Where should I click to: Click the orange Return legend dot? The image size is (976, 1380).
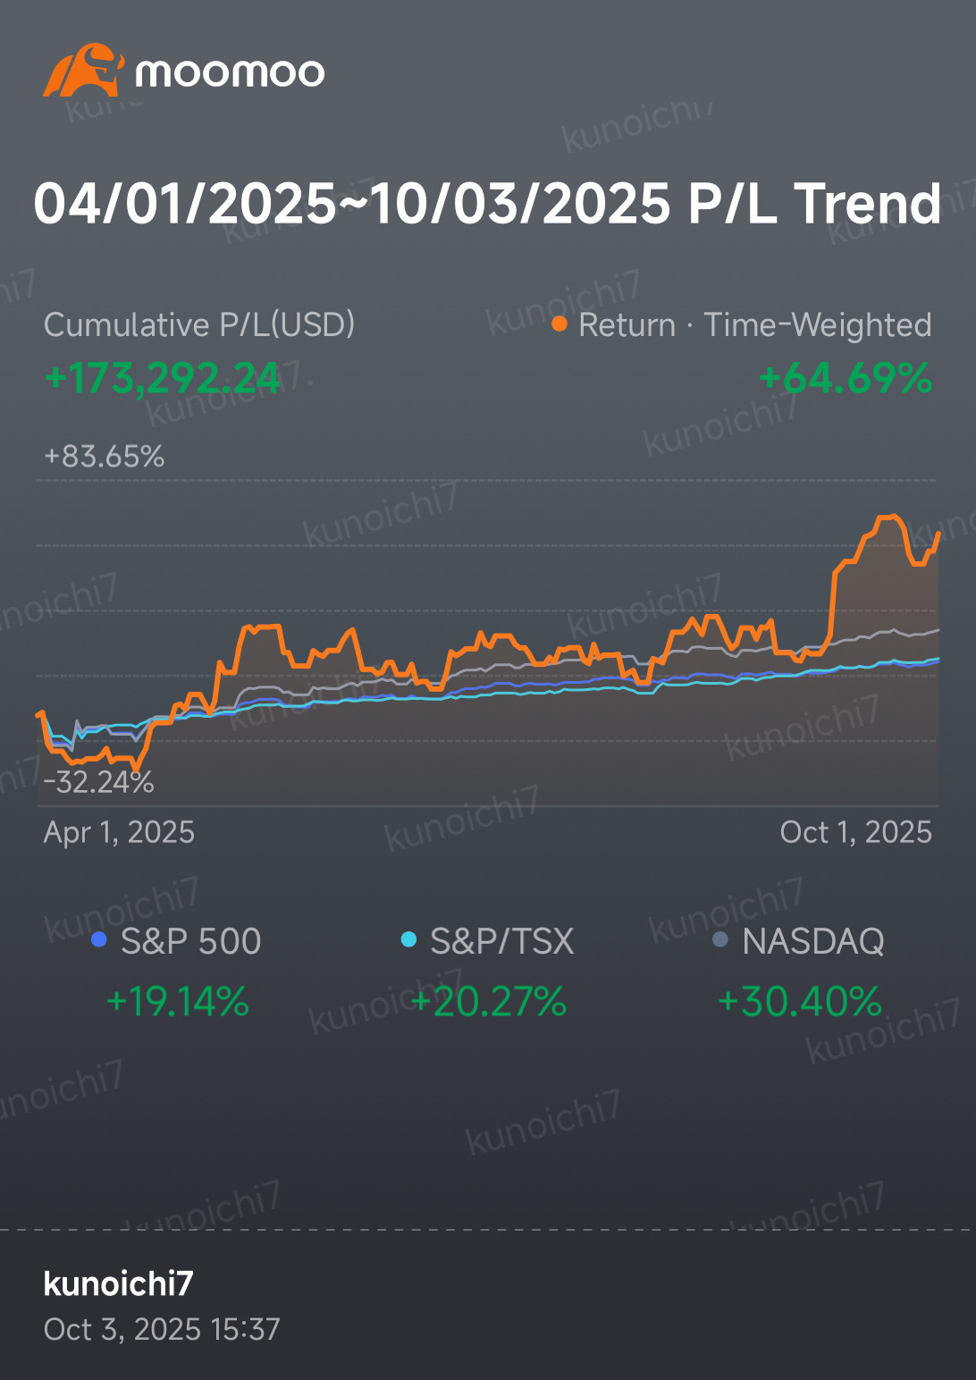tap(560, 324)
